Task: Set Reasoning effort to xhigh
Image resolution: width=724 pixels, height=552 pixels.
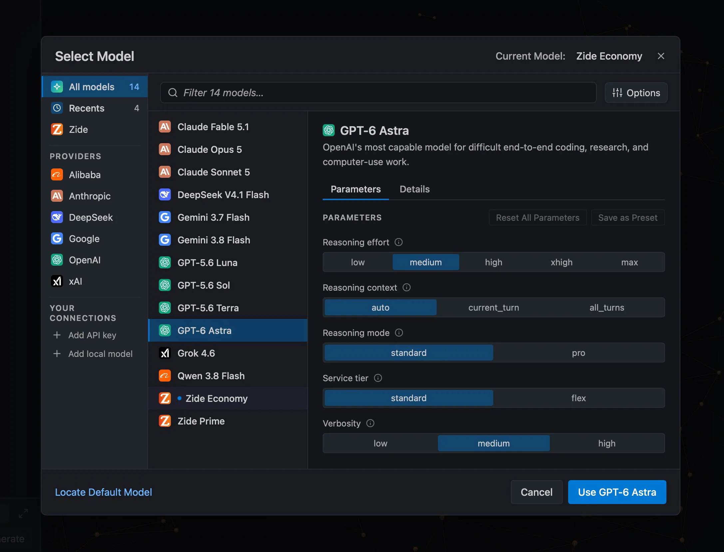Action: click(561, 262)
